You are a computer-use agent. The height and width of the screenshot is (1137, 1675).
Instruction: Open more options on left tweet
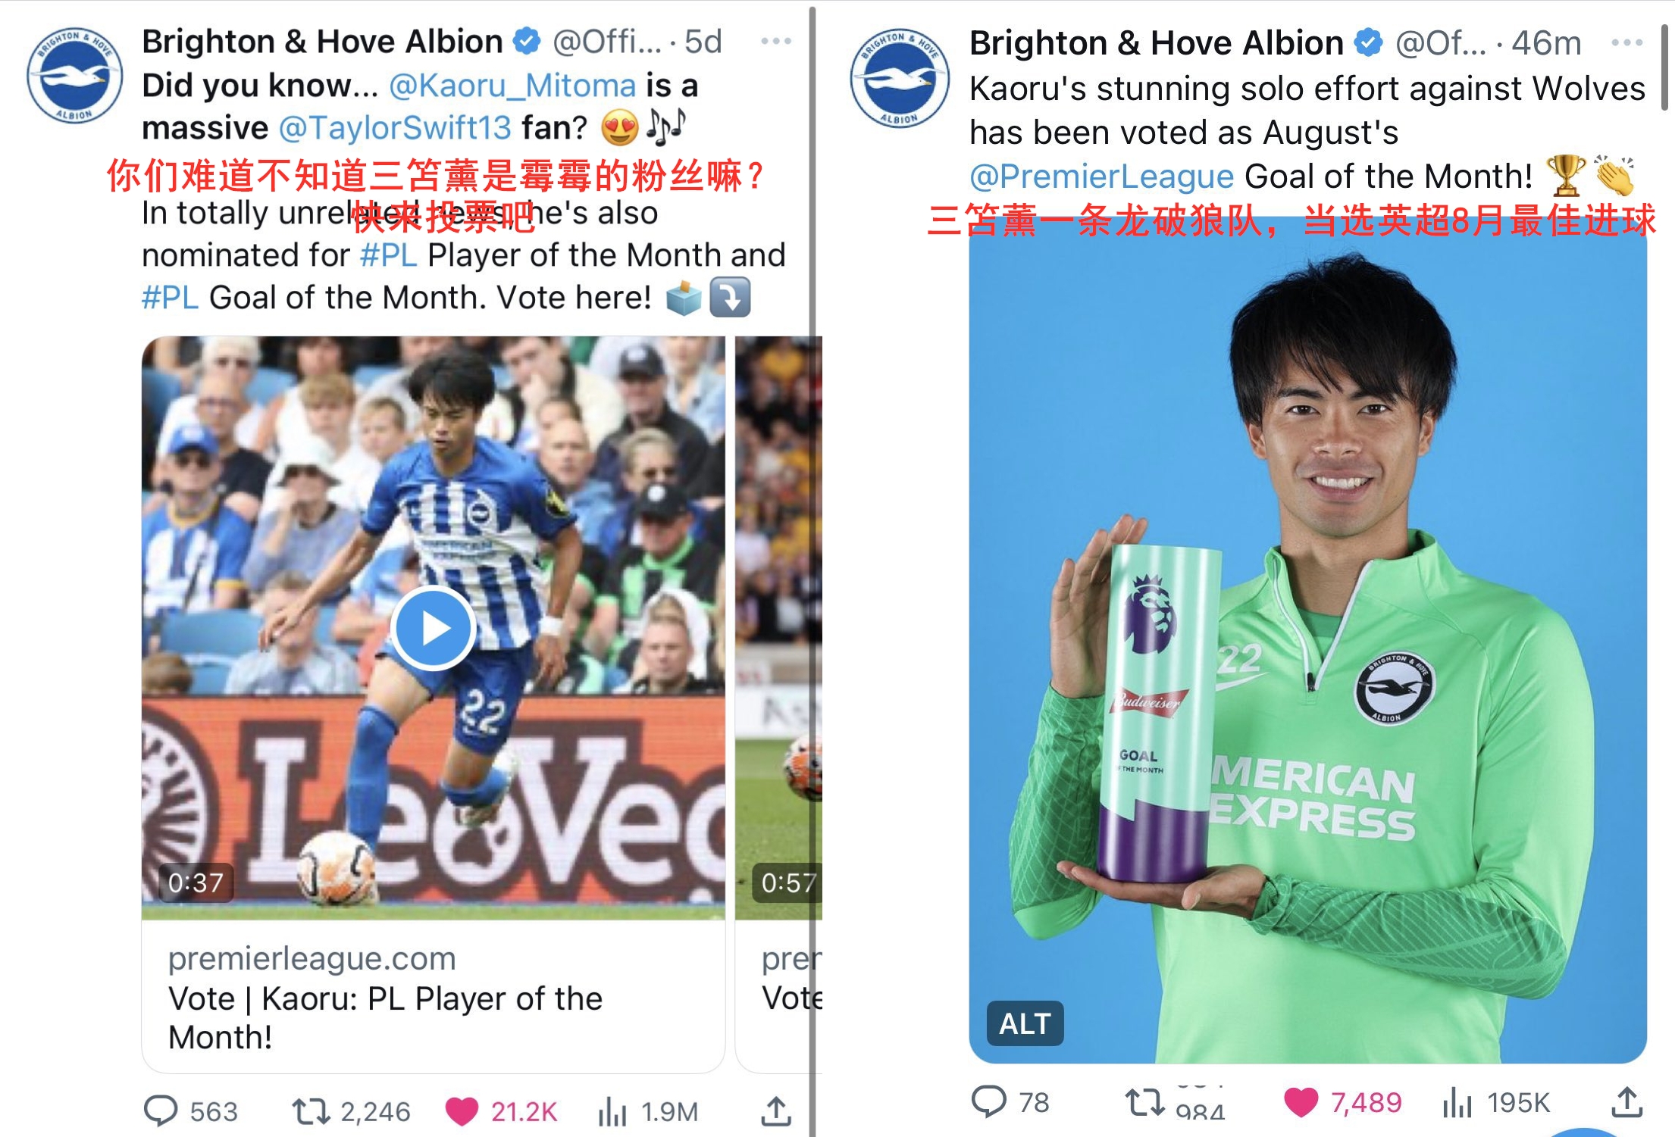pyautogui.click(x=776, y=41)
